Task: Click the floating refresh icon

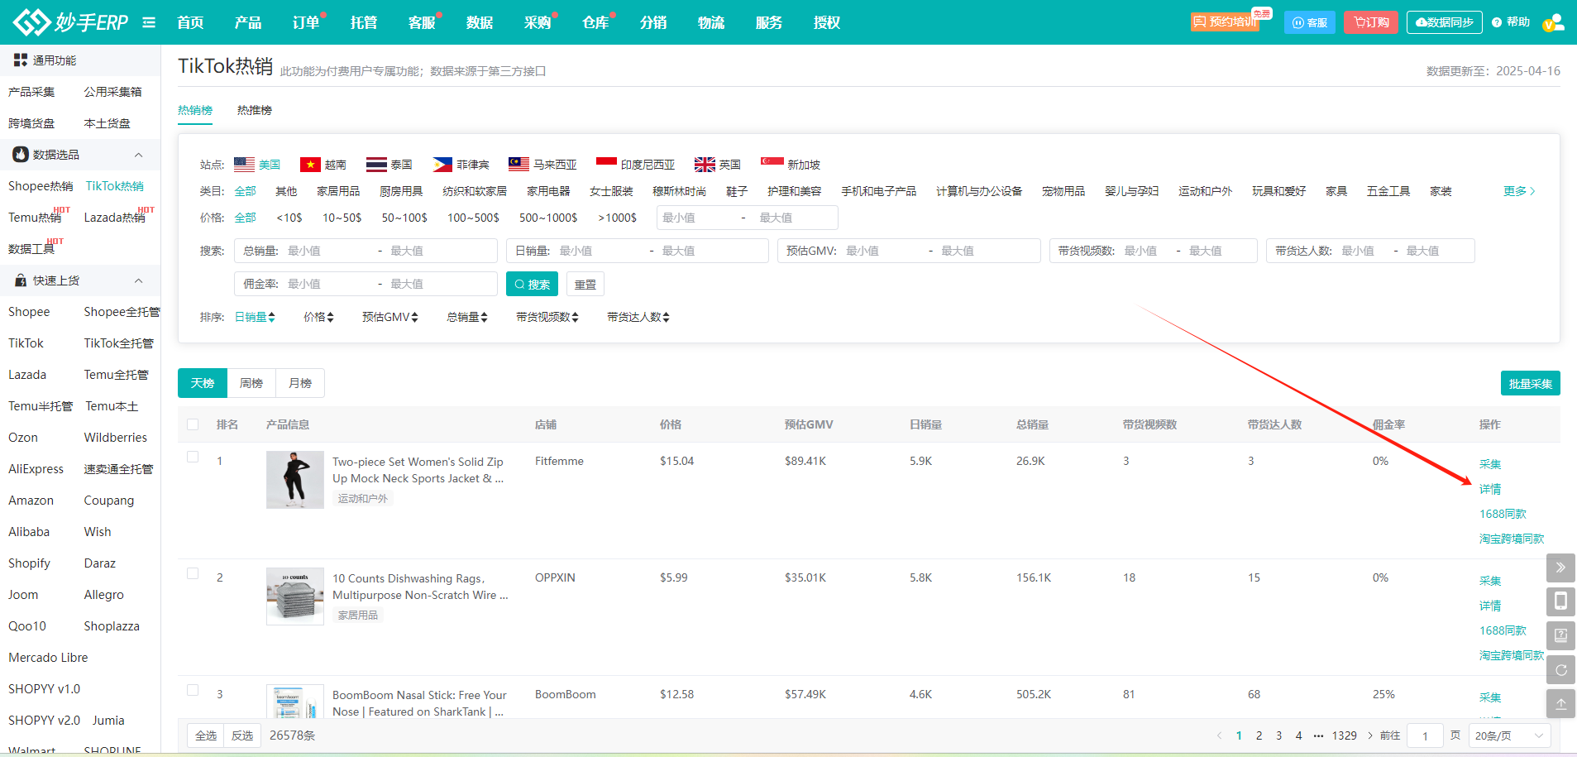Action: [x=1560, y=669]
